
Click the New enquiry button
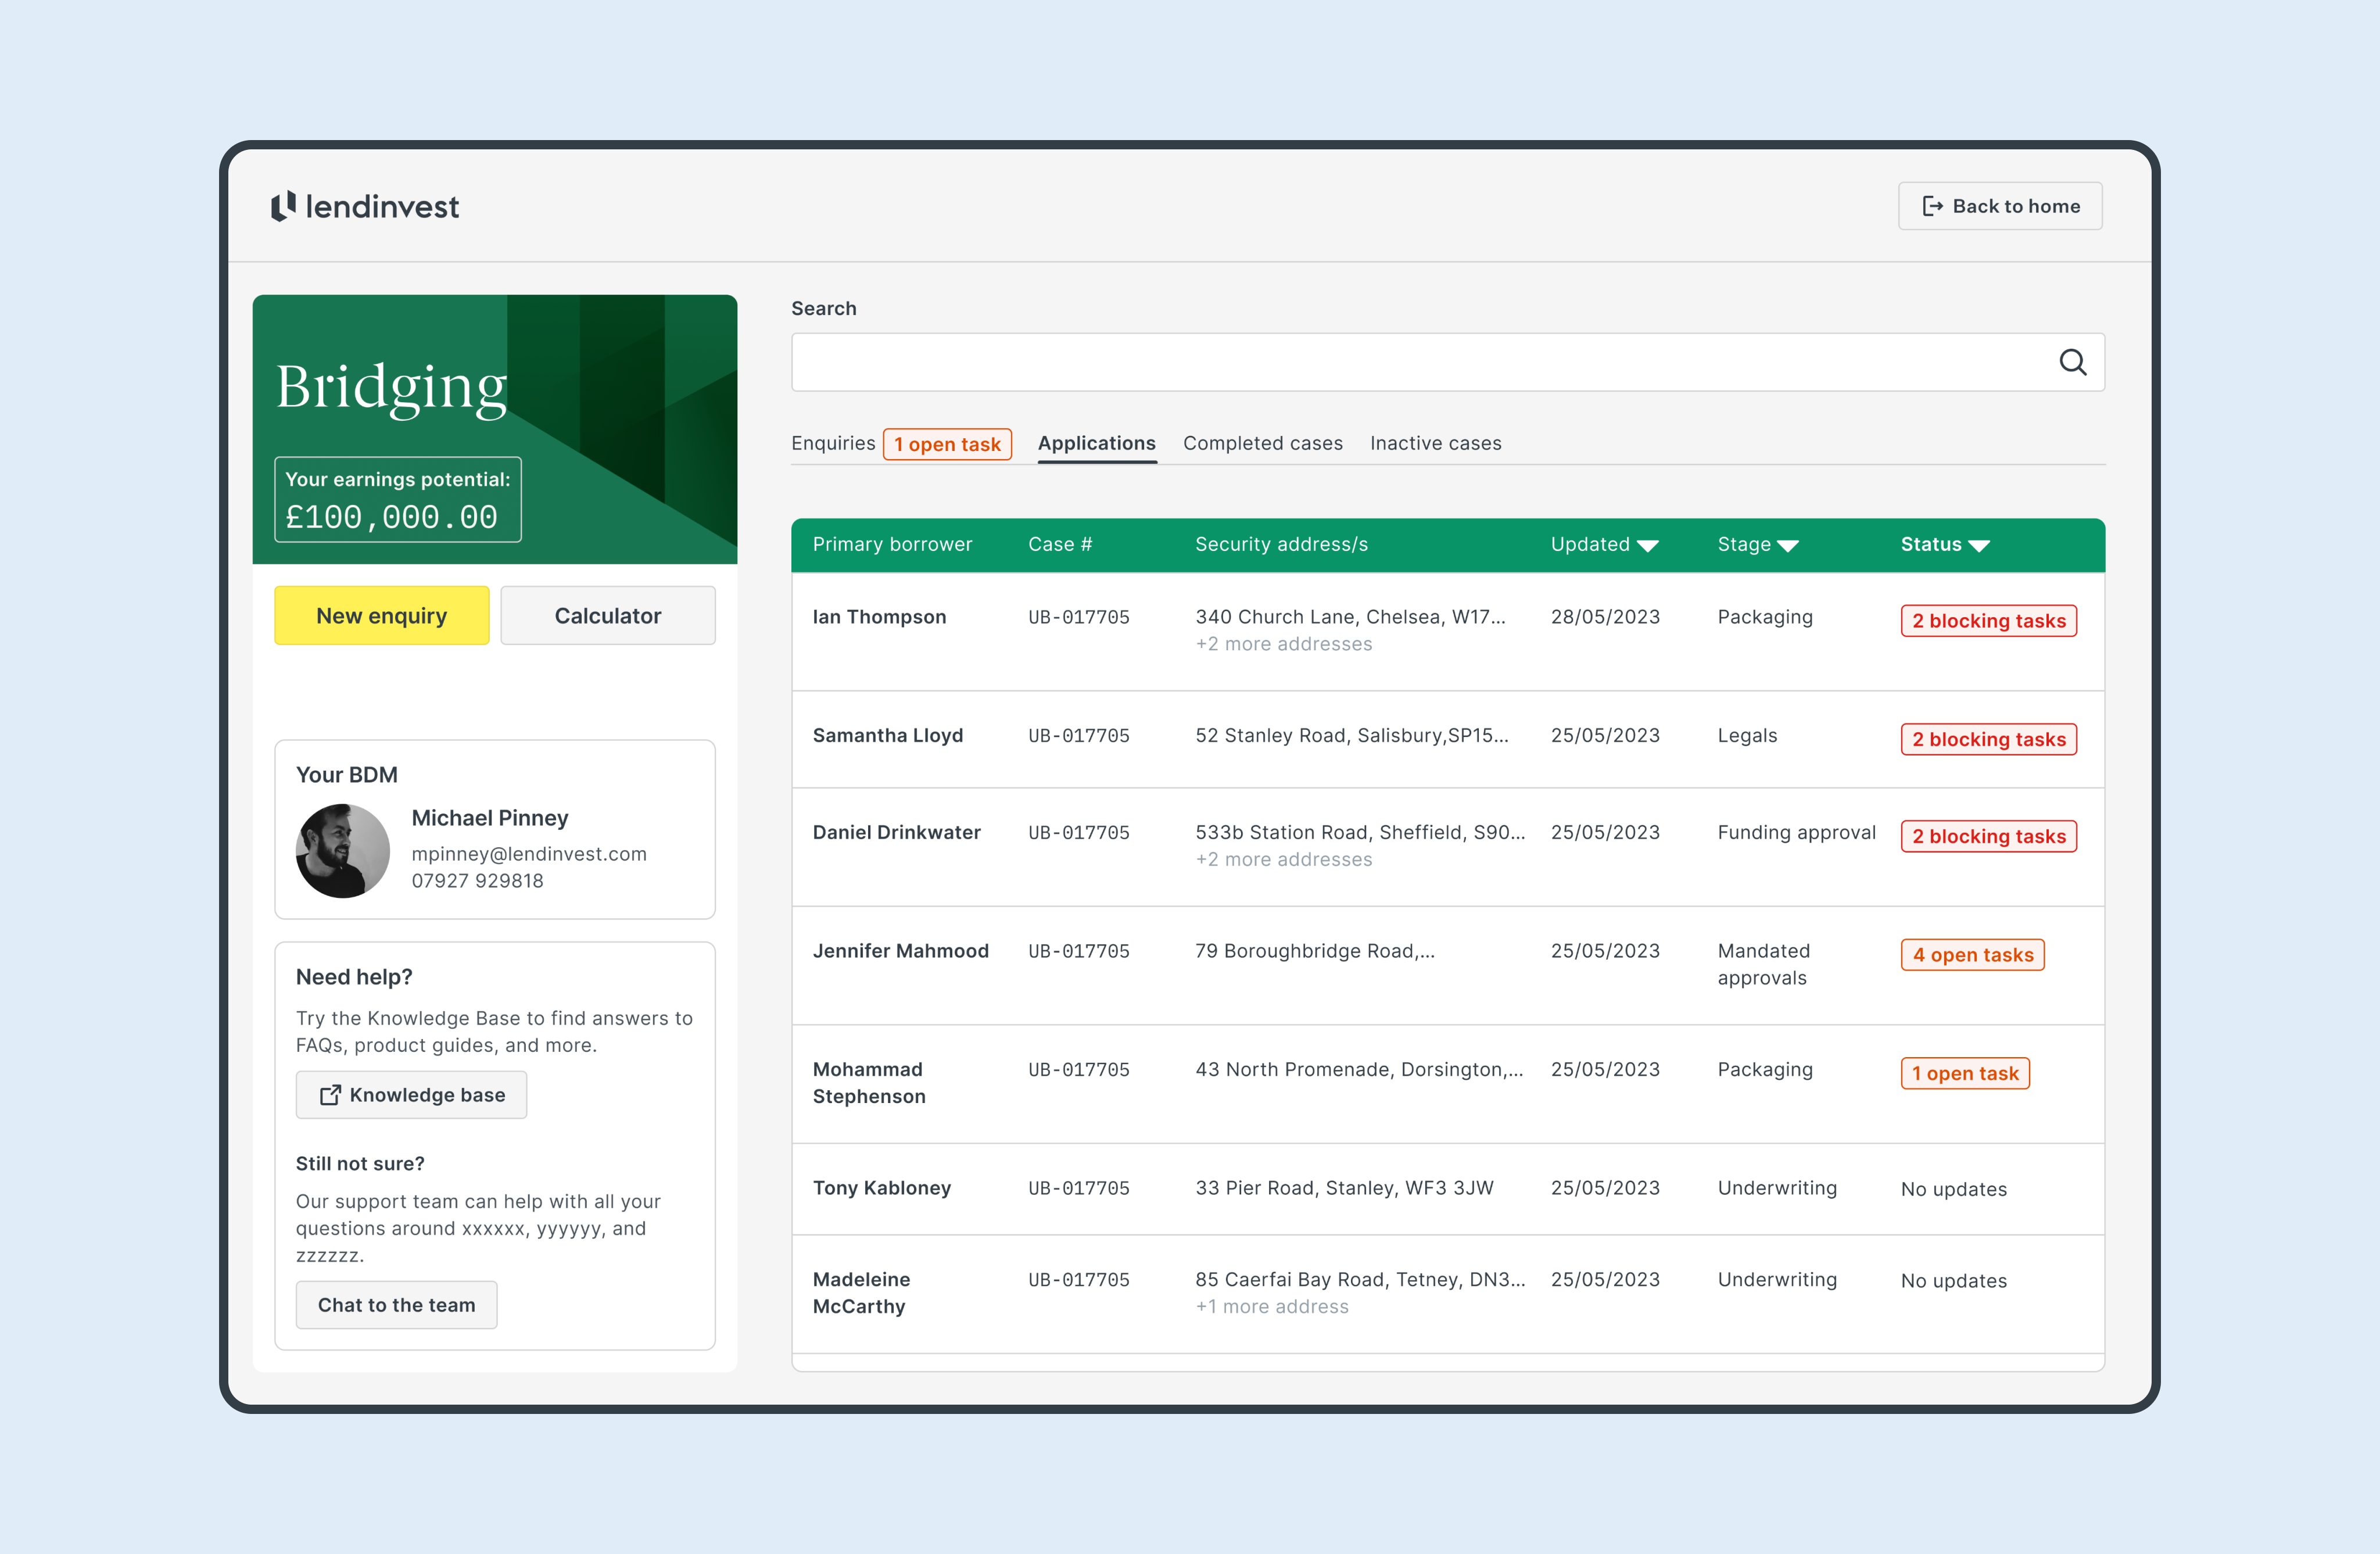click(x=381, y=615)
